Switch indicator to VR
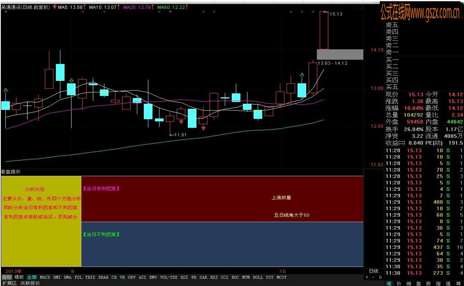 122,277
